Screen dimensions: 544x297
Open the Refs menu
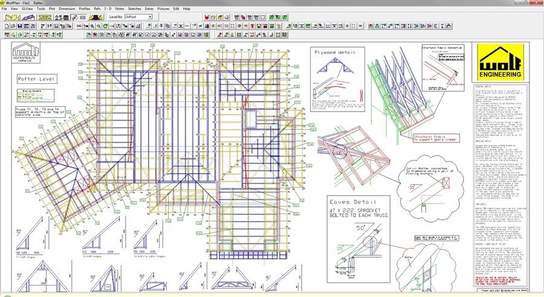pyautogui.click(x=97, y=8)
